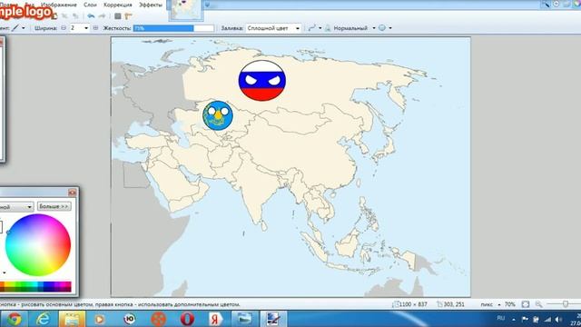Open the orange round app in taskbar
Image resolution: width=581 pixels, height=327 pixels.
pos(158,319)
